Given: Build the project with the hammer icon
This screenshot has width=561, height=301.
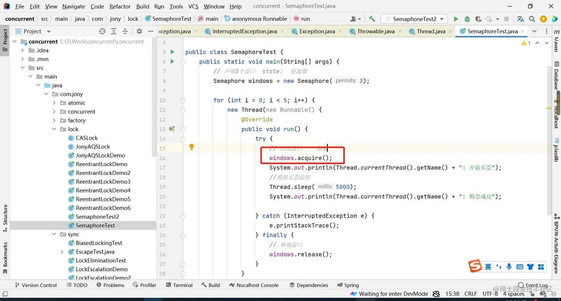Looking at the screenshot, I should pyautogui.click(x=372, y=19).
